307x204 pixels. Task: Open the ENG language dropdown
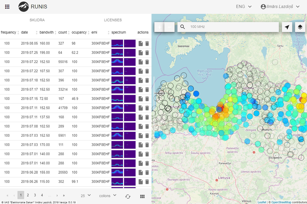(244, 7)
